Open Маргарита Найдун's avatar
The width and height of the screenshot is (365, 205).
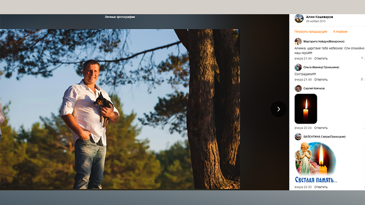tap(298, 42)
